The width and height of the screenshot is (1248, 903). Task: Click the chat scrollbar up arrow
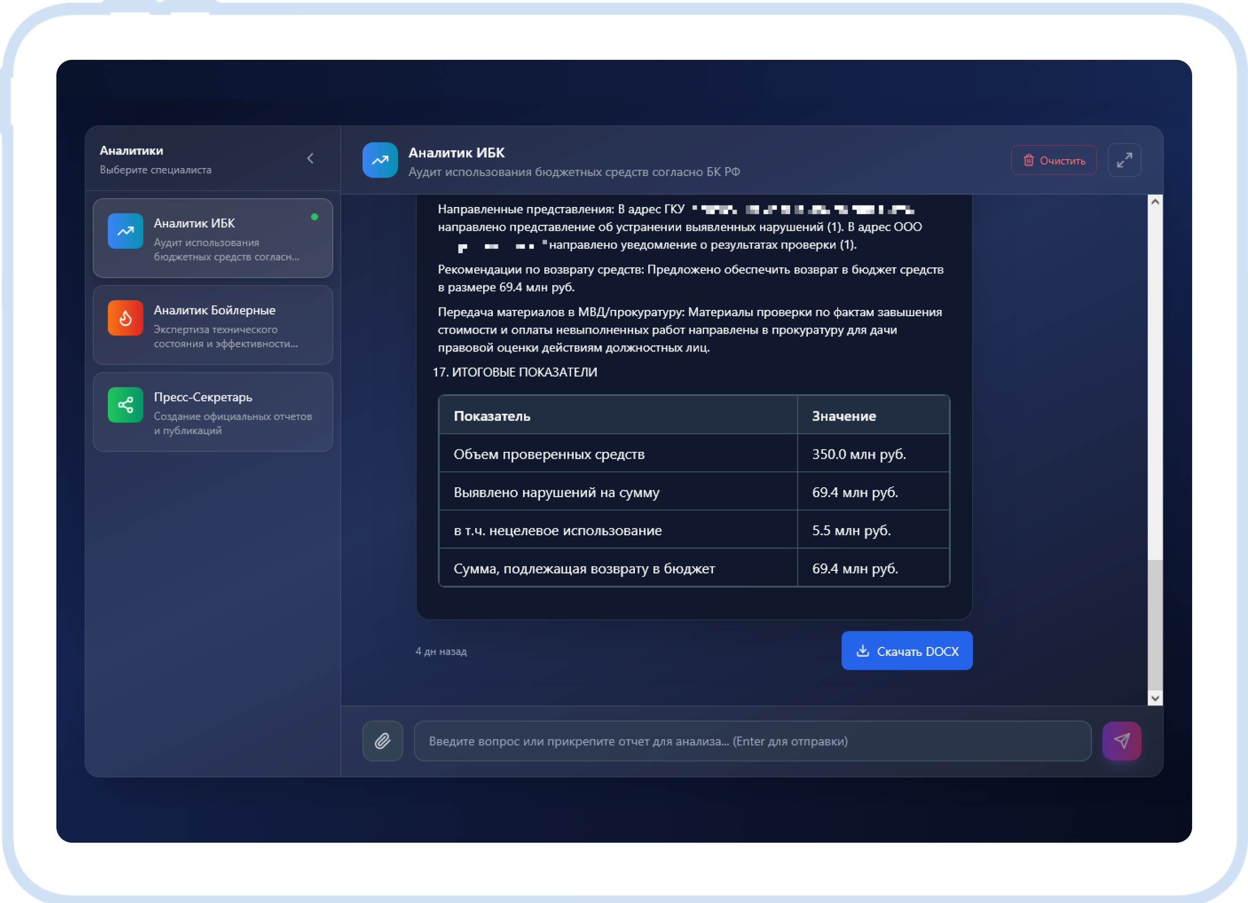tap(1155, 202)
